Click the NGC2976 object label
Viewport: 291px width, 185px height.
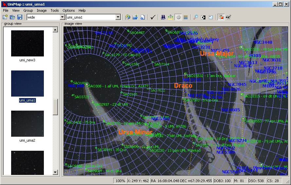coord(189,33)
